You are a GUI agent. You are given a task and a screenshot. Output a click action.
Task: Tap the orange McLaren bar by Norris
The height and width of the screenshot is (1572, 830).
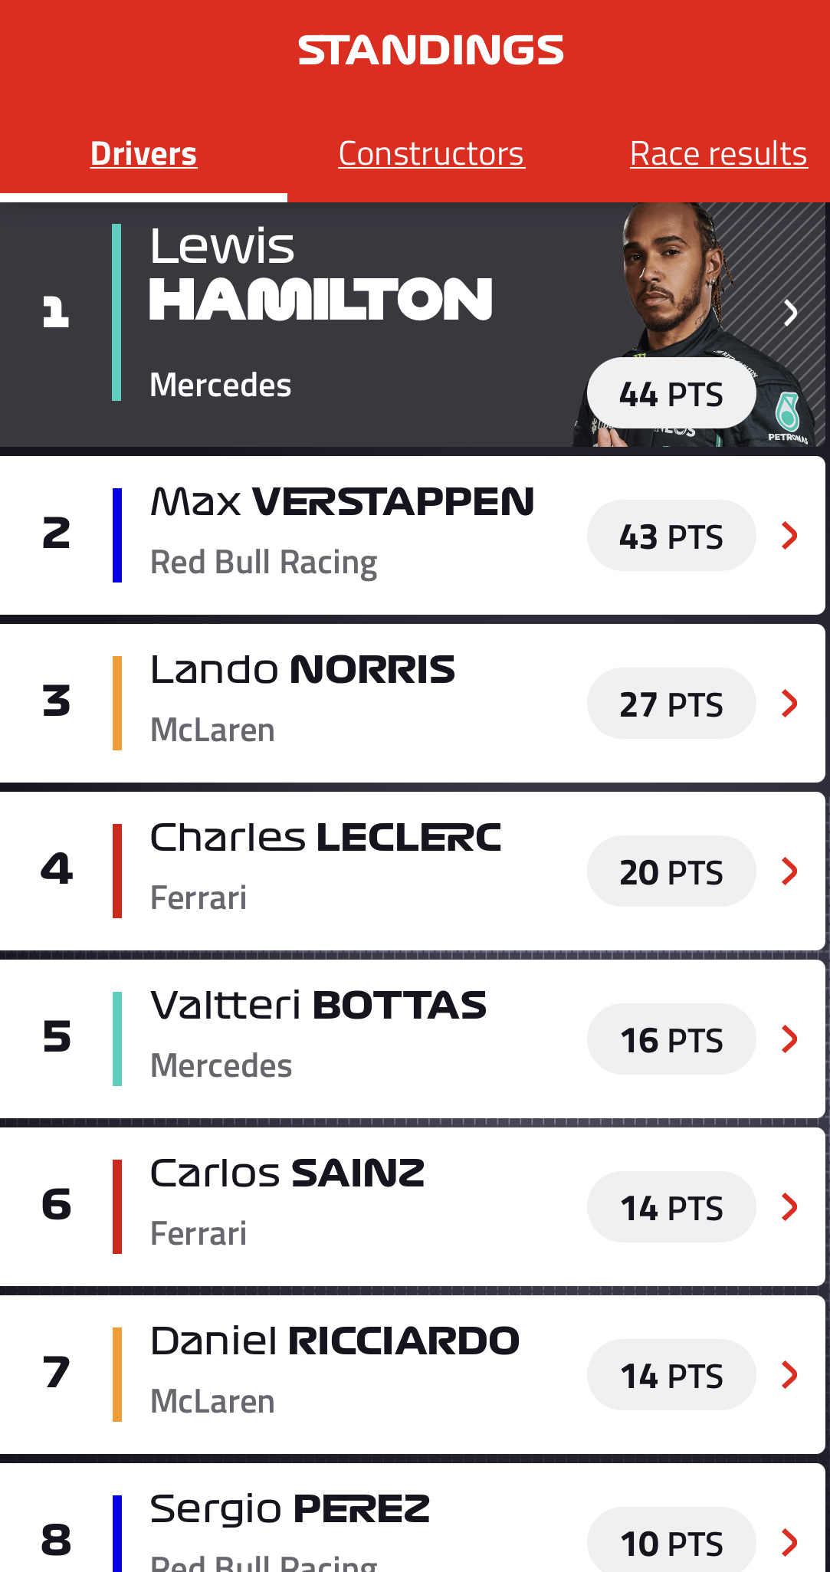[x=117, y=703]
